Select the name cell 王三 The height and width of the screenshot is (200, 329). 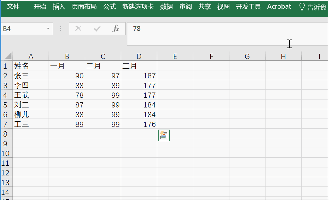pos(31,124)
